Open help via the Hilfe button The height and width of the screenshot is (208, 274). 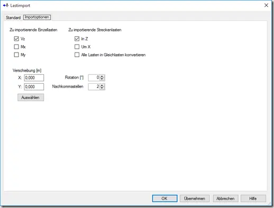coord(253,198)
